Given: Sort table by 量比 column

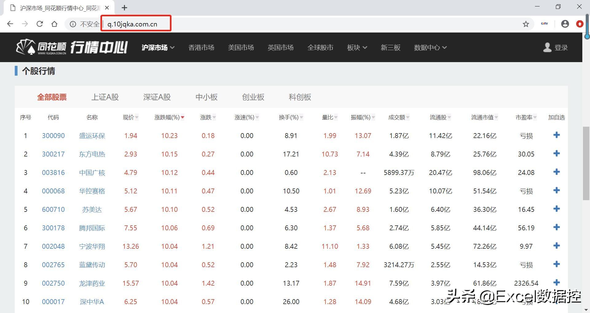Looking at the screenshot, I should point(330,117).
